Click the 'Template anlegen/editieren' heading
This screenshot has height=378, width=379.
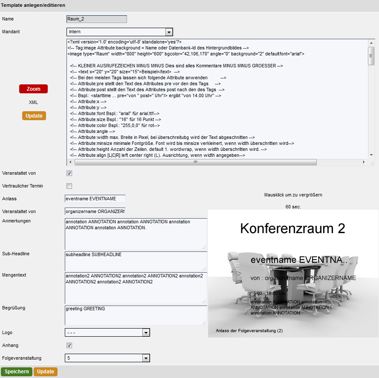point(33,5)
